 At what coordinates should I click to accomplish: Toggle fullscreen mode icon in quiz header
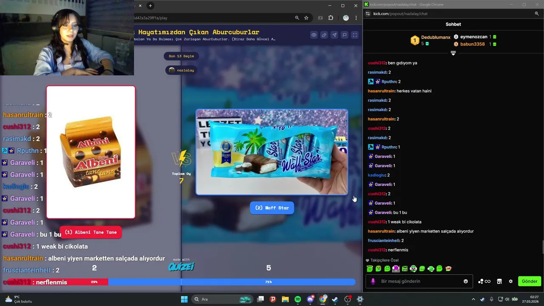pos(355,35)
